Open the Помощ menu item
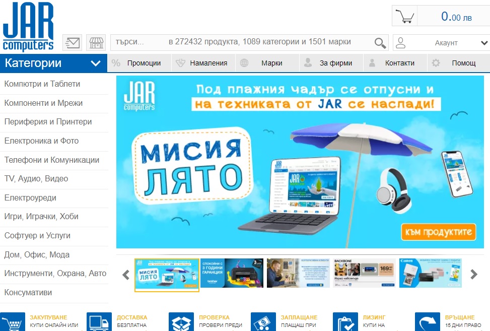490x331 pixels. click(459, 63)
